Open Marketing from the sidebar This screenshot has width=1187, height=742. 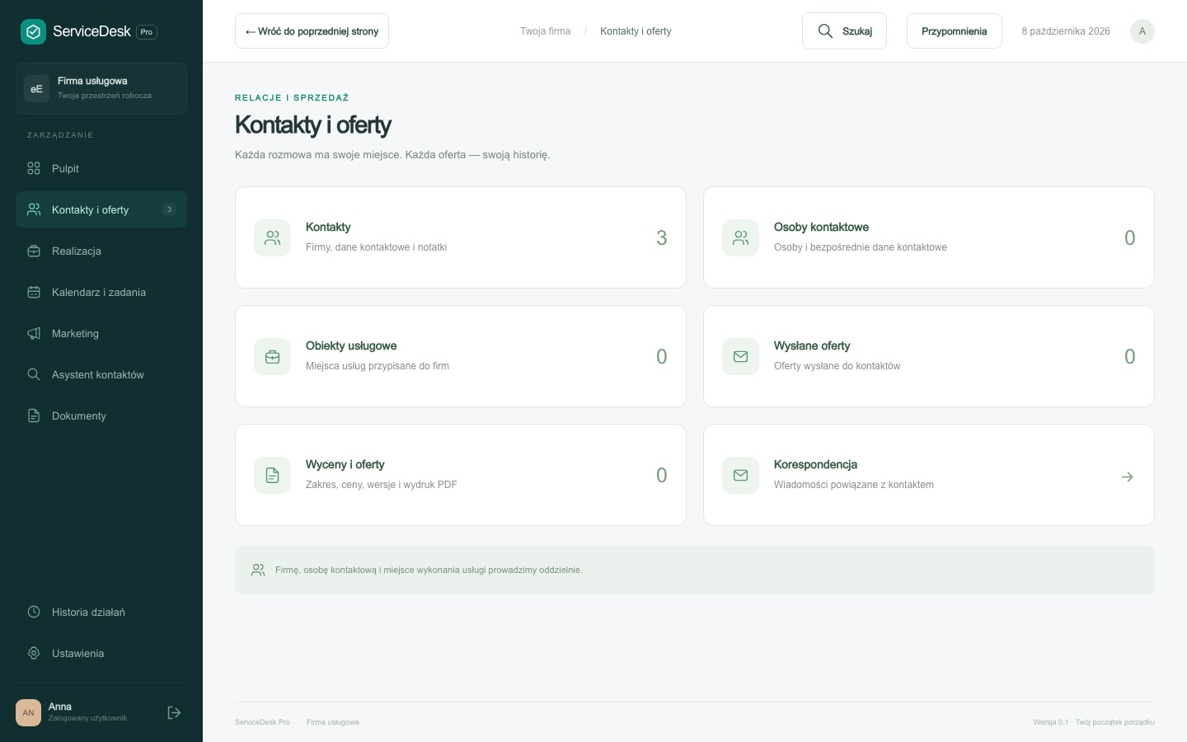[101, 333]
